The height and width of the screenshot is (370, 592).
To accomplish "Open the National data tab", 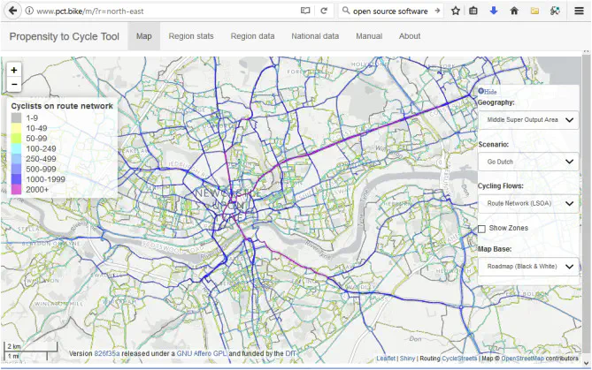I will (x=314, y=36).
